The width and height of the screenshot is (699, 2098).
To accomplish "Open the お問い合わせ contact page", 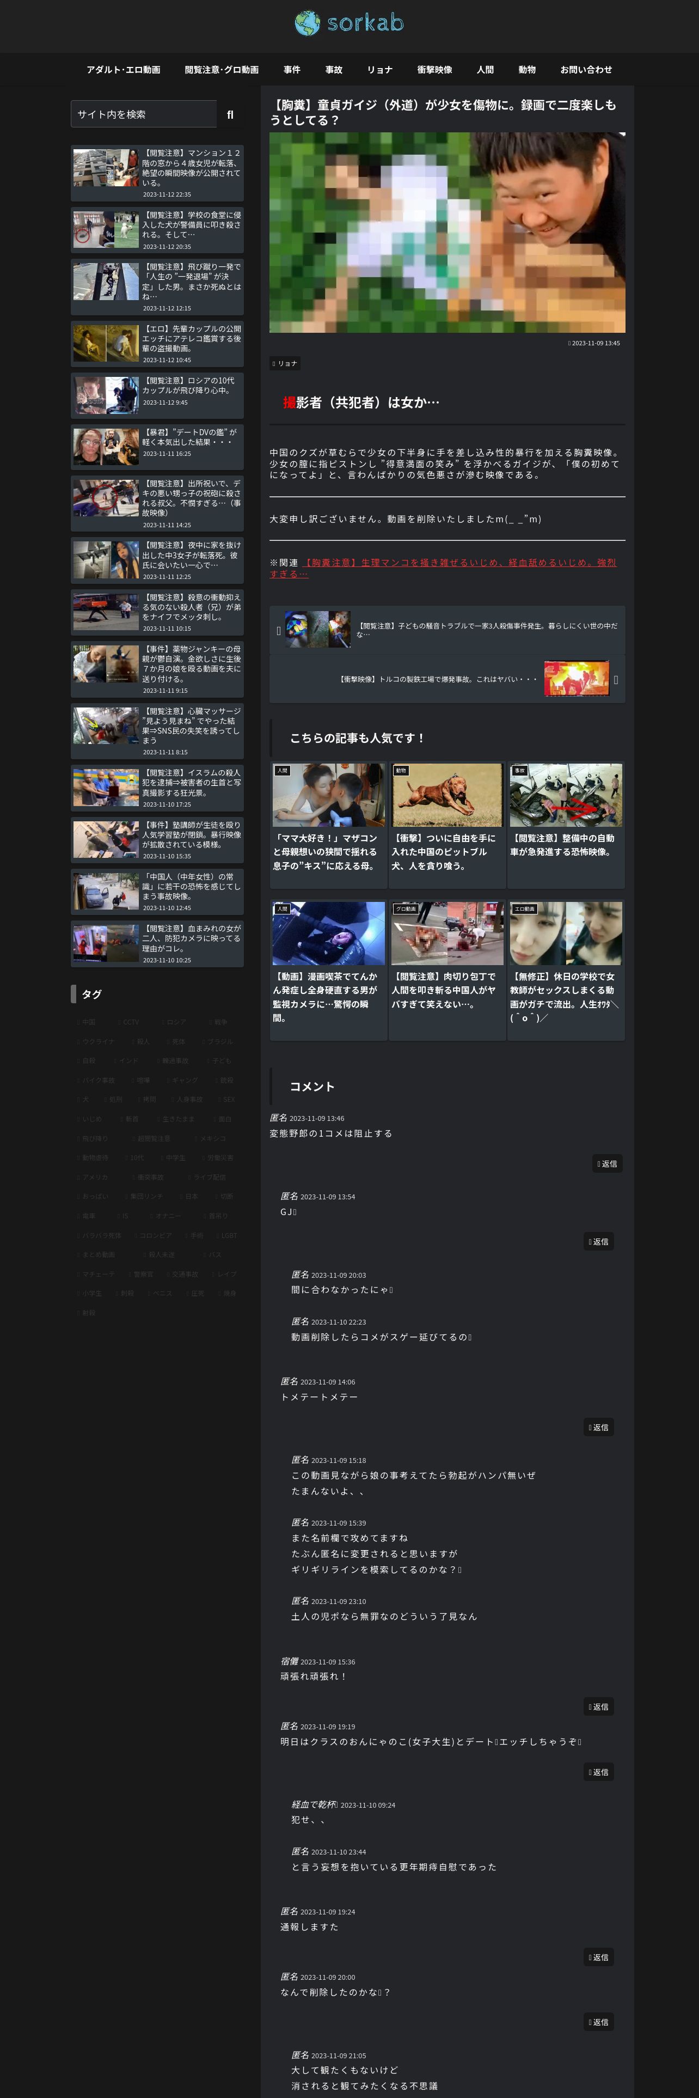I will click(x=586, y=70).
